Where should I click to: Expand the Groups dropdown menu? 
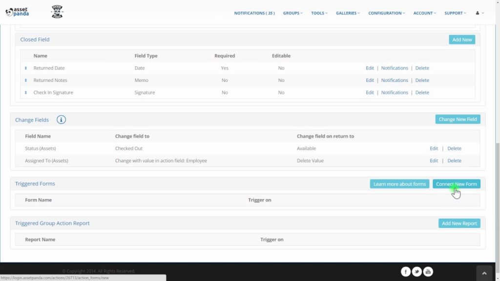point(293,13)
